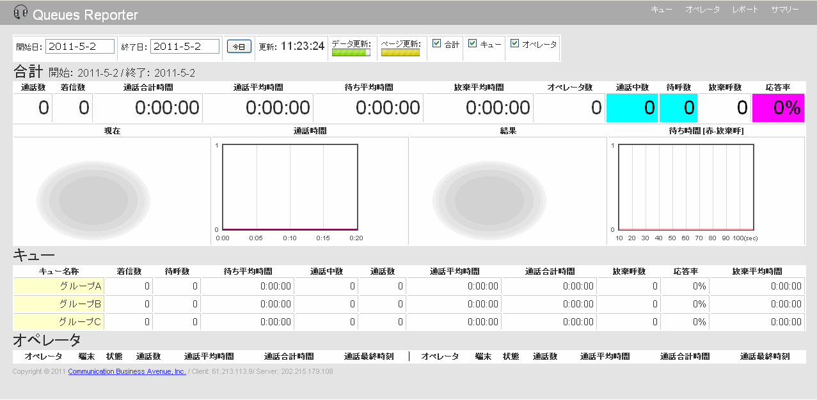Image resolution: width=817 pixels, height=400 pixels.
Task: Click the yellow ページ更新 progress bar
Action: tap(401, 53)
